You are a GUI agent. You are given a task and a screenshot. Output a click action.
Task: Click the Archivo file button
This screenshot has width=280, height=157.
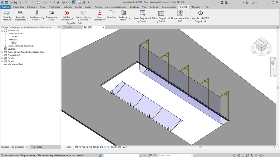click(x=5, y=7)
